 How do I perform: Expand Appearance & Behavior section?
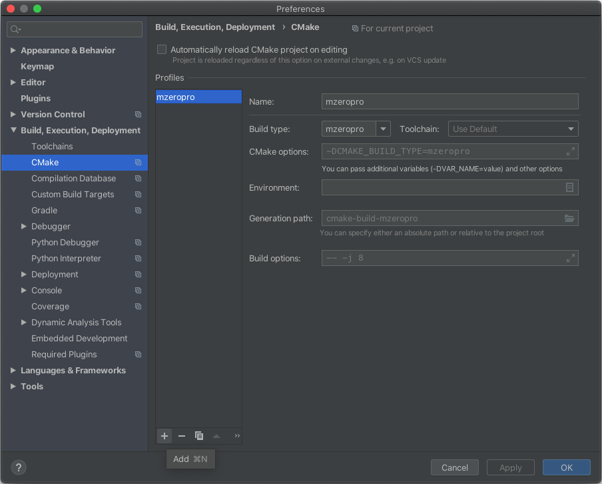point(13,51)
